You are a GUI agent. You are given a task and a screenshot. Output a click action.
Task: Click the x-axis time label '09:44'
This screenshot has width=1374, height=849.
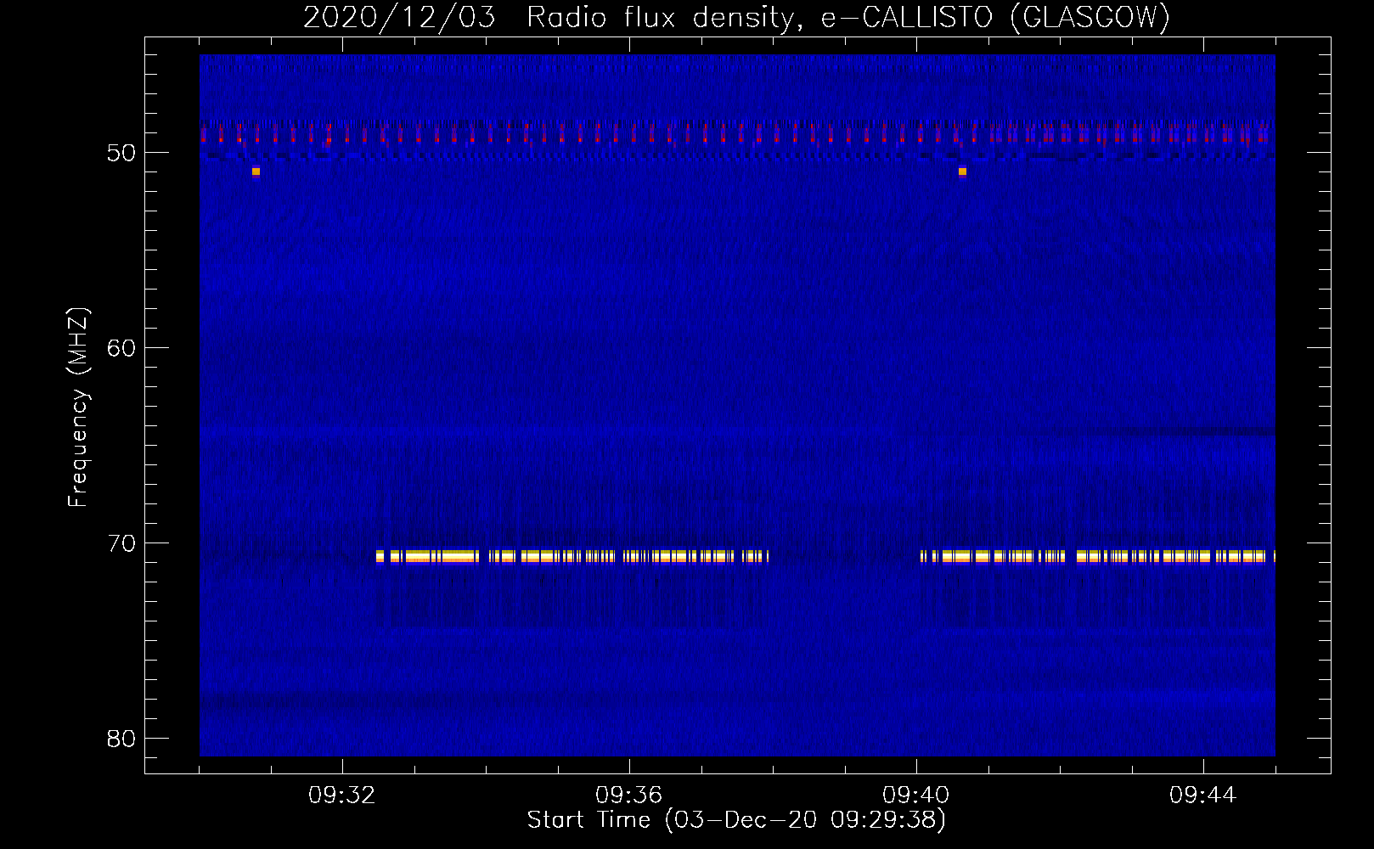coord(1203,796)
